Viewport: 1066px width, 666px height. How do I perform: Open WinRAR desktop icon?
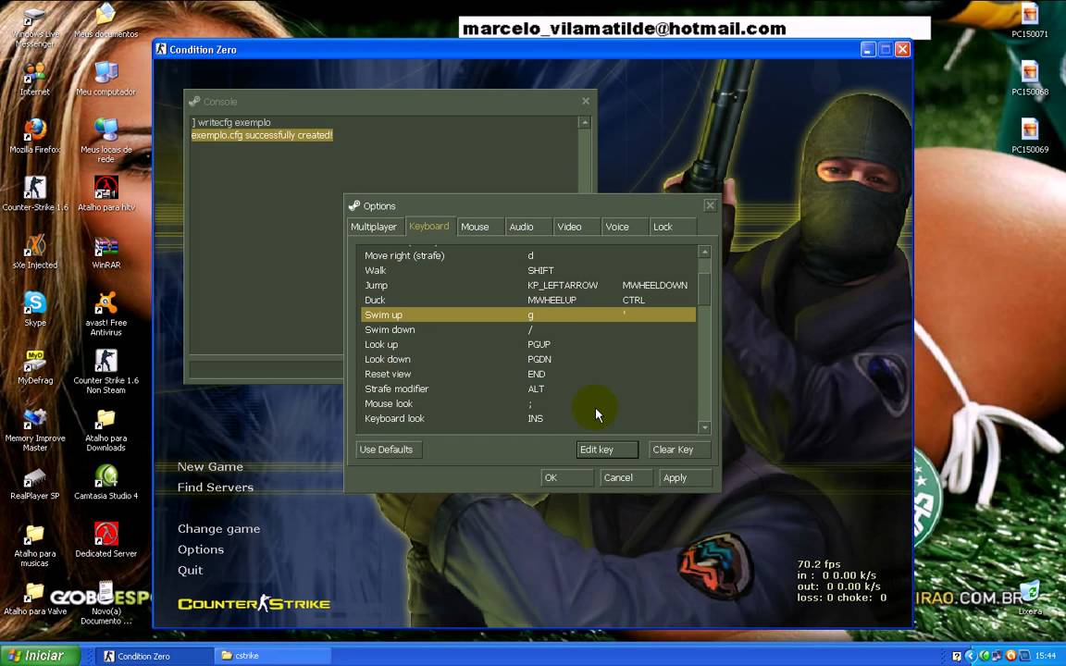pos(105,253)
